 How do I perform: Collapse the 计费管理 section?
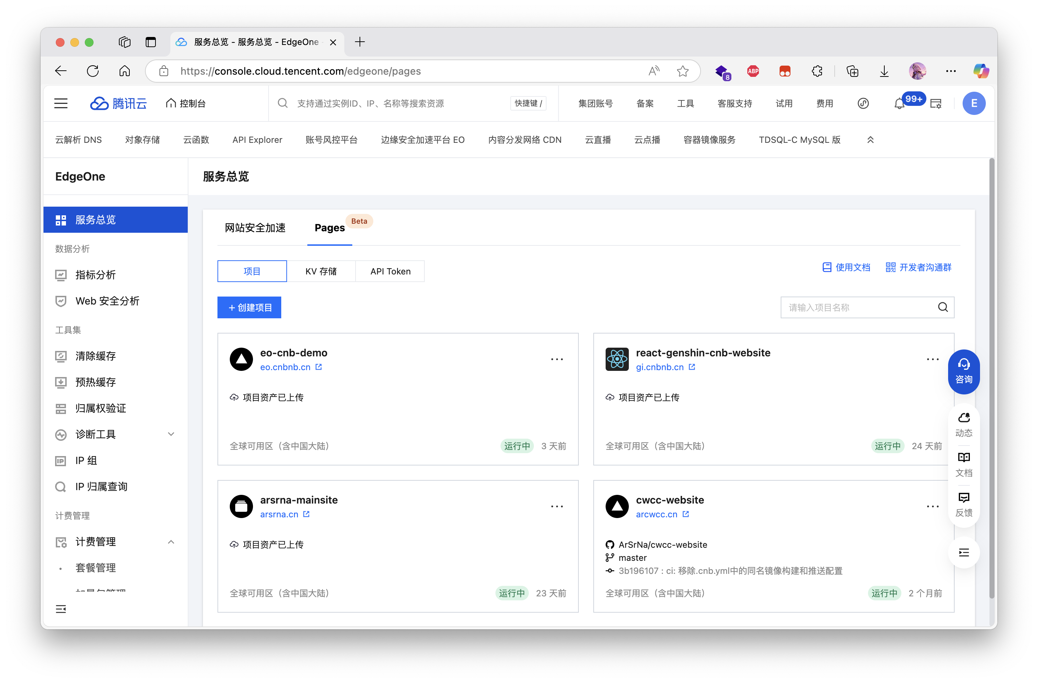171,542
